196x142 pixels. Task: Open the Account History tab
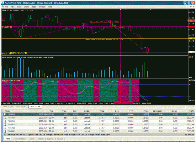tap(20, 139)
